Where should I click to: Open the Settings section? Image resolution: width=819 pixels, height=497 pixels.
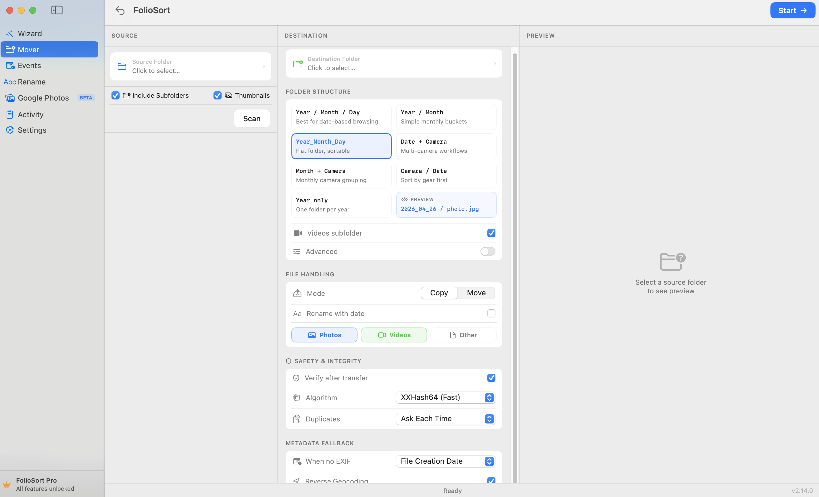coord(49,130)
